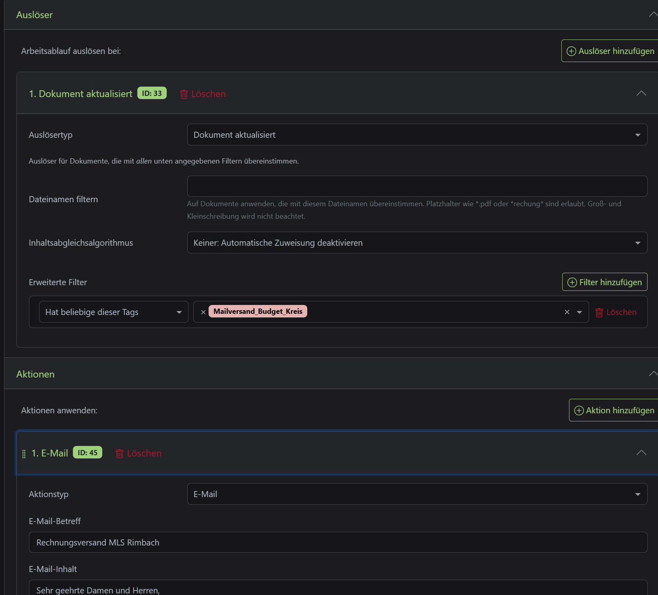Collapse the Dokument aktualisiert trigger panel
Screen dimensions: 658x595
click(x=641, y=93)
